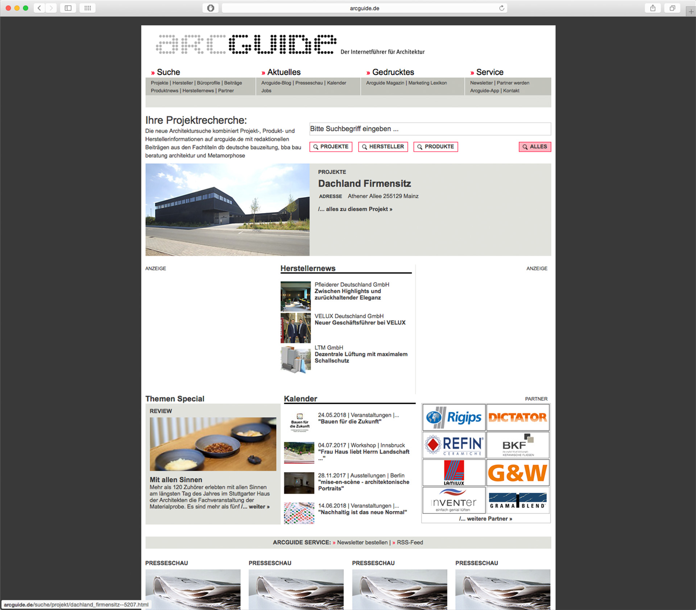
Task: Click the page reload icon
Action: coord(501,8)
